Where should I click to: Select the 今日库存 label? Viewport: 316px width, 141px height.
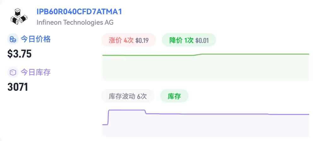pos(36,72)
